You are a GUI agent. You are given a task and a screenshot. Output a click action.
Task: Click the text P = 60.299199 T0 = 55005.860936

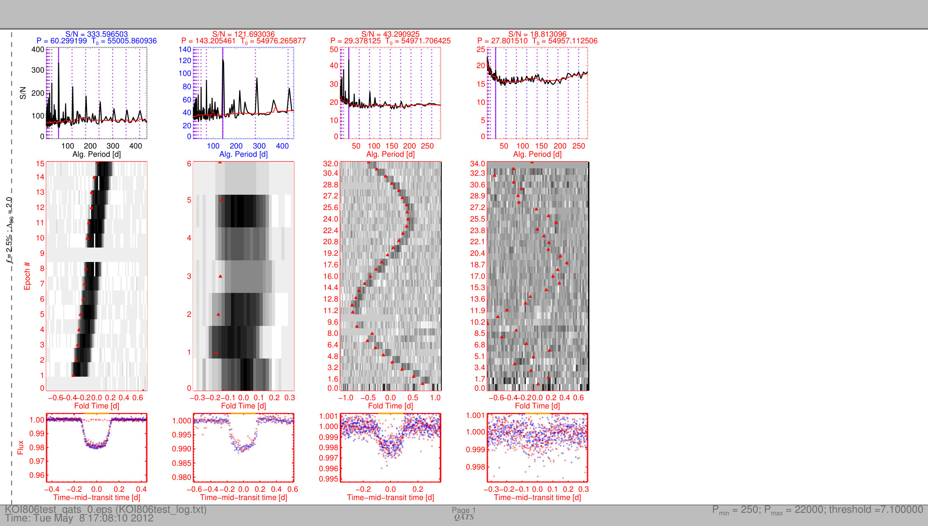(x=97, y=41)
